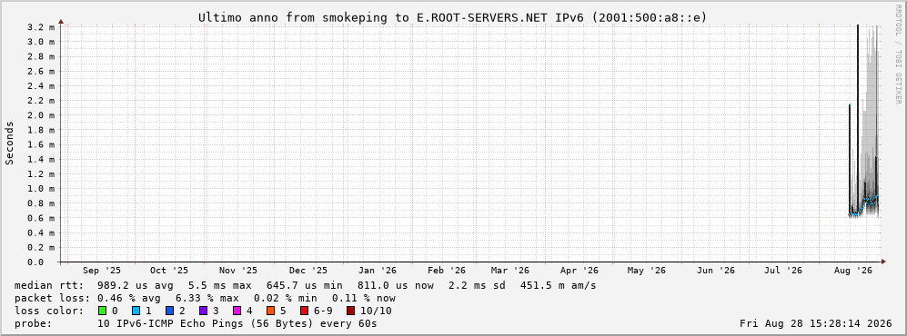The height and width of the screenshot is (336, 907).
Task: Click the dark red 10/10 loss swatch
Action: (x=350, y=311)
